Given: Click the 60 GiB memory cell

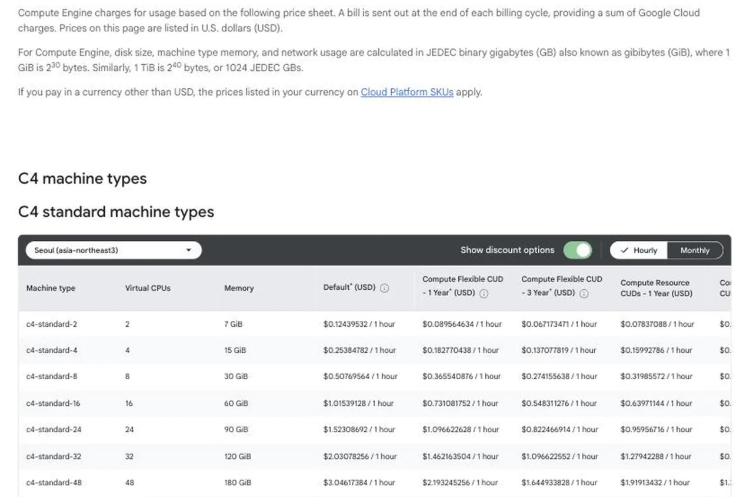Looking at the screenshot, I should click(236, 403).
